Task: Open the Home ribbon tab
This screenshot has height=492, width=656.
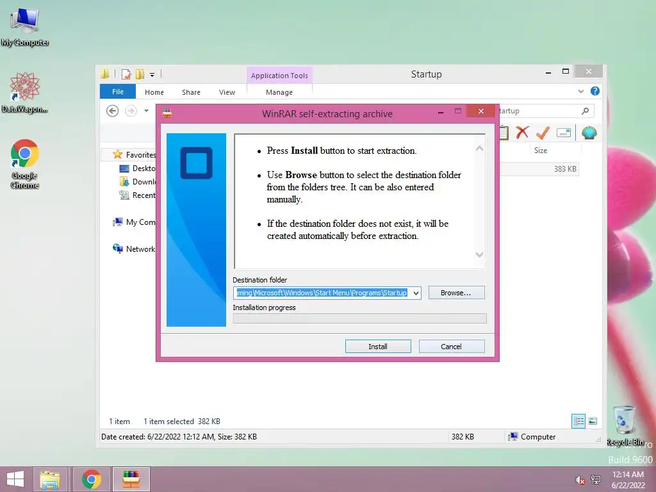Action: click(x=154, y=92)
